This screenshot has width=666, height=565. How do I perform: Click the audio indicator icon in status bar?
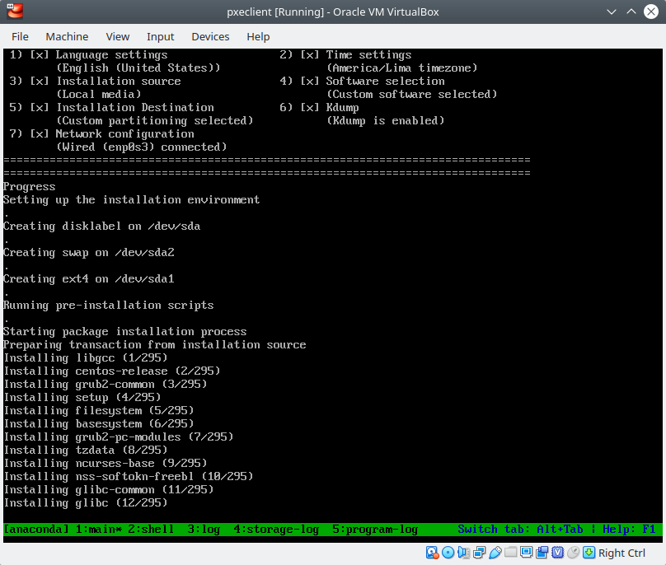(463, 553)
